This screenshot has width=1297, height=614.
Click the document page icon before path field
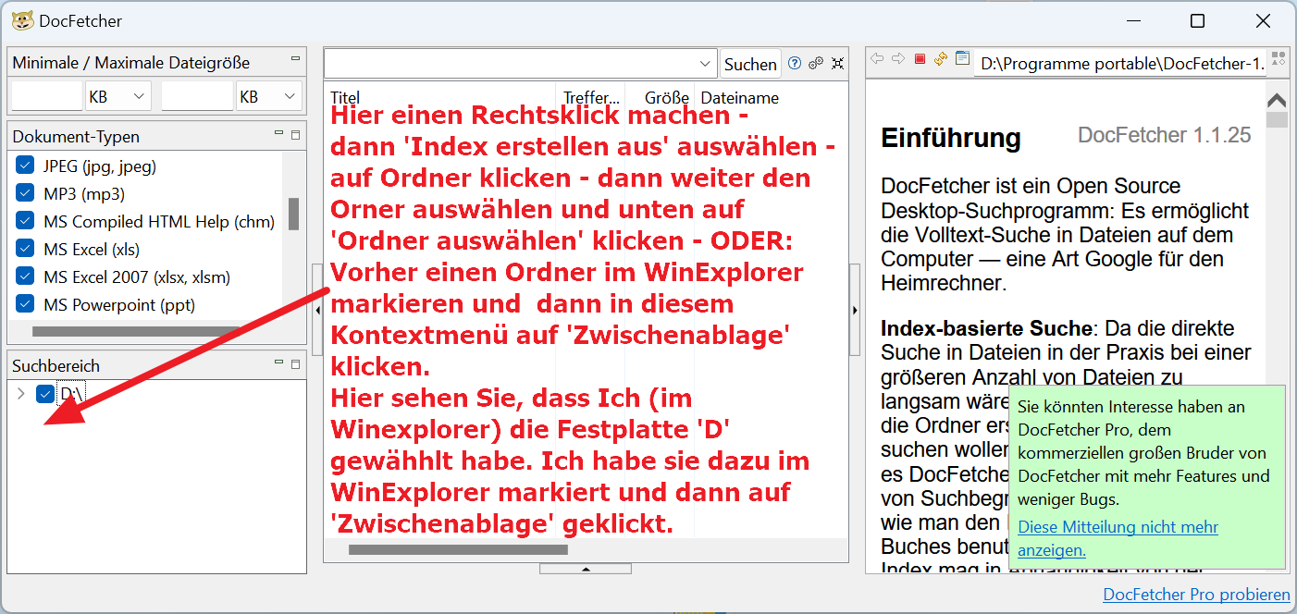tap(962, 59)
